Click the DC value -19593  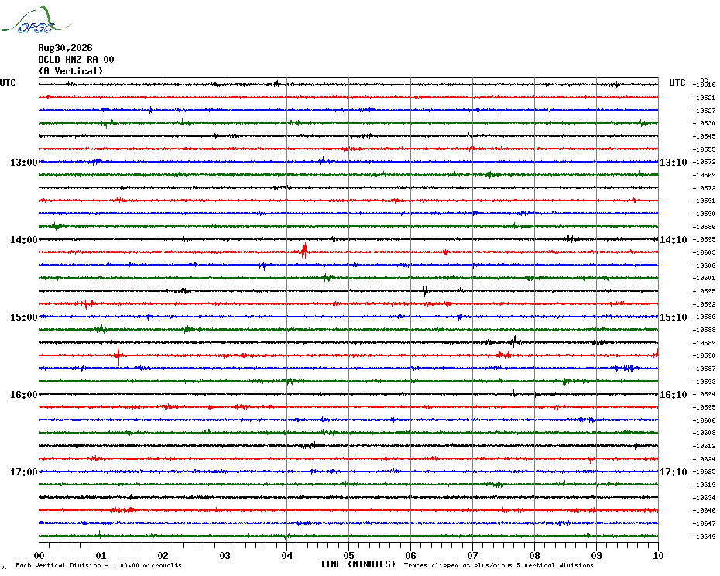click(x=704, y=382)
